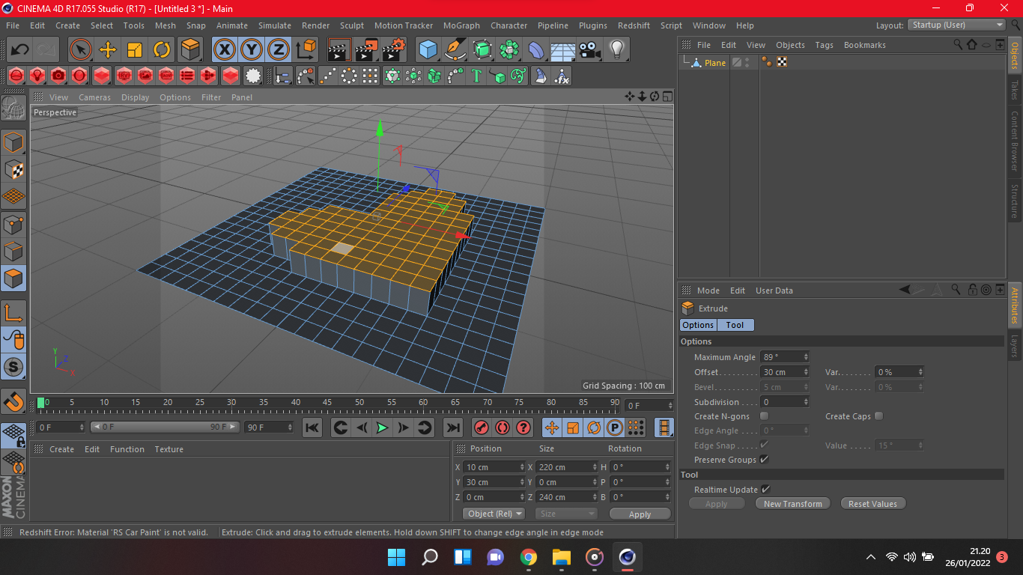Click the MoGraph fx effector icon

pyautogui.click(x=562, y=76)
